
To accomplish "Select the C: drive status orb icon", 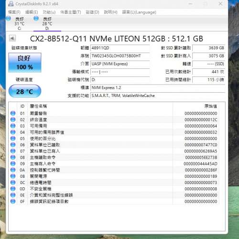I will 8,19.
